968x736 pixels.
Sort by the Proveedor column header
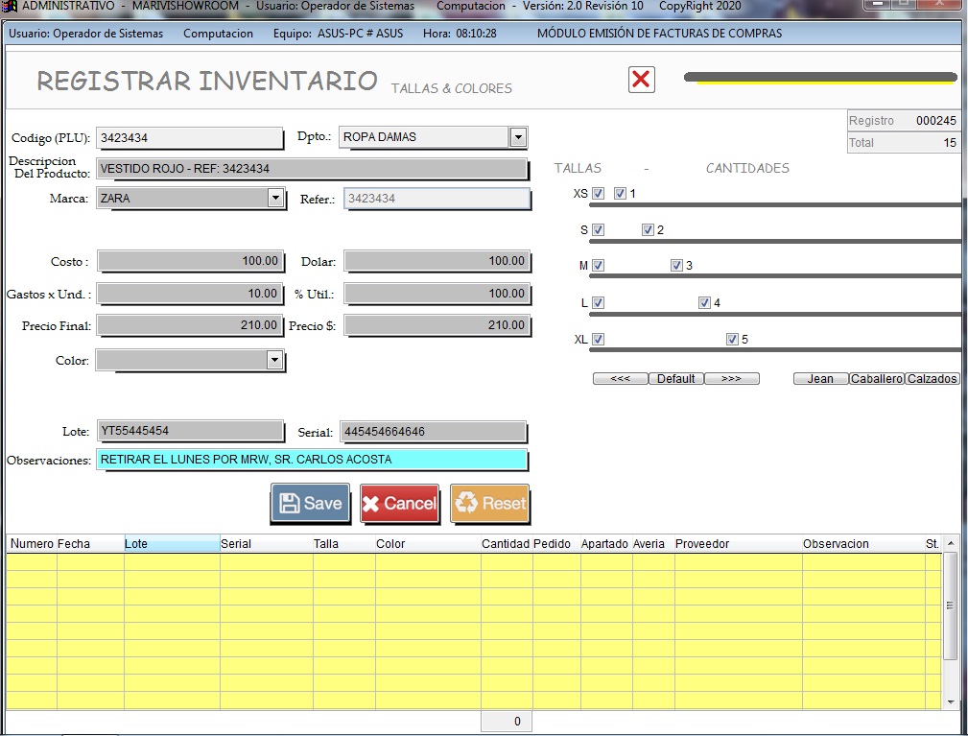(739, 544)
